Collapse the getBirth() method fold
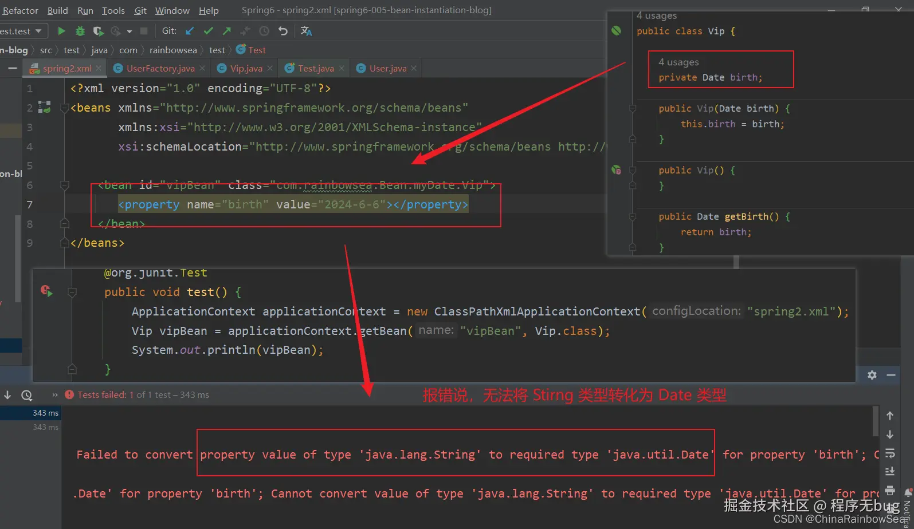Viewport: 914px width, 529px height. 633,217
